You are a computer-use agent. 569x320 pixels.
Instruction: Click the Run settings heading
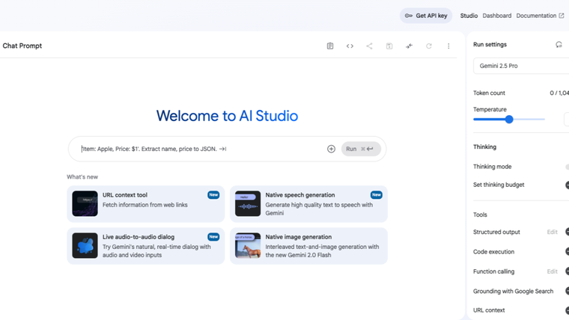[490, 45]
